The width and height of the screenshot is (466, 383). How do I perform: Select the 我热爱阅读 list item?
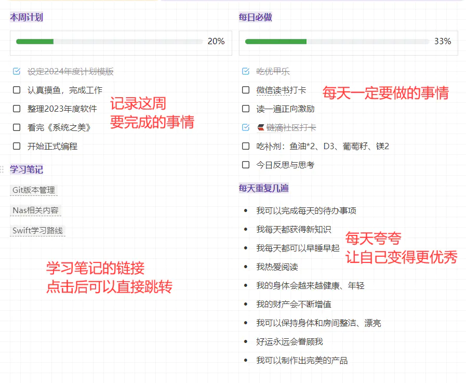pos(277,267)
